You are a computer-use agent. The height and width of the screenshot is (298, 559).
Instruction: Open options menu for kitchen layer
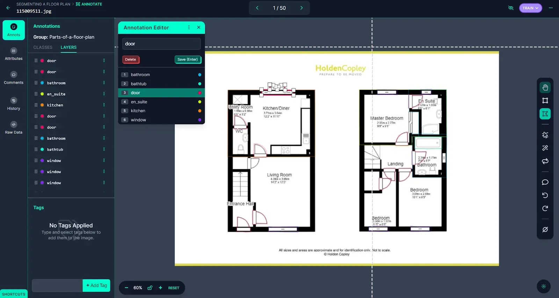(104, 105)
